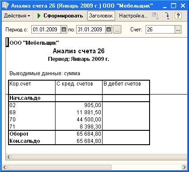Open period selection ellipsis button
This screenshot has height=172, width=189.
(117, 30)
